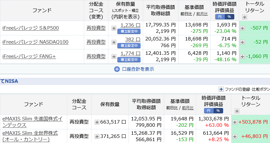This screenshot has width=270, height=143.
Task: Click (変更) in 分配金コース header
Action: click(x=96, y=17)
